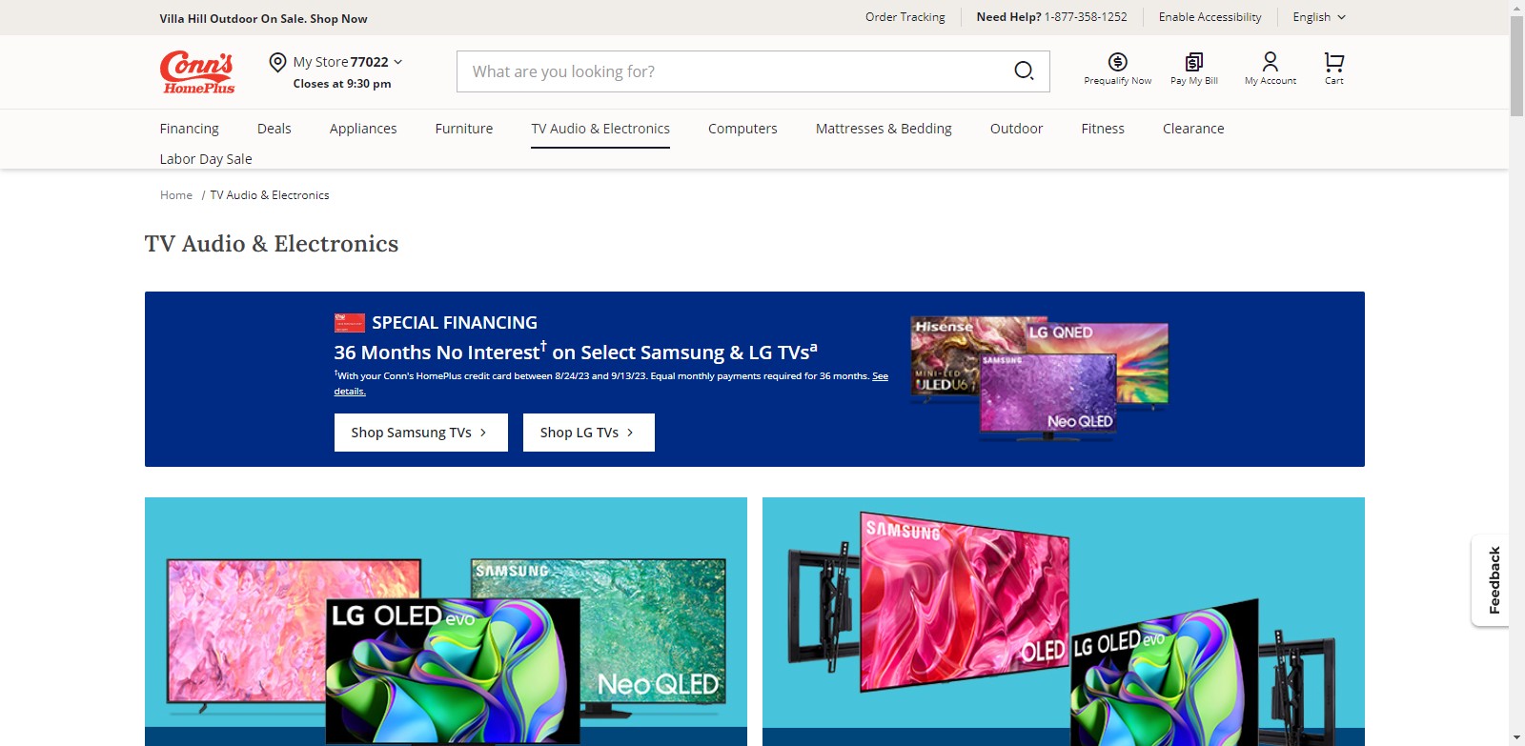Click in the product search field
Image resolution: width=1525 pixels, height=746 pixels.
pos(734,71)
